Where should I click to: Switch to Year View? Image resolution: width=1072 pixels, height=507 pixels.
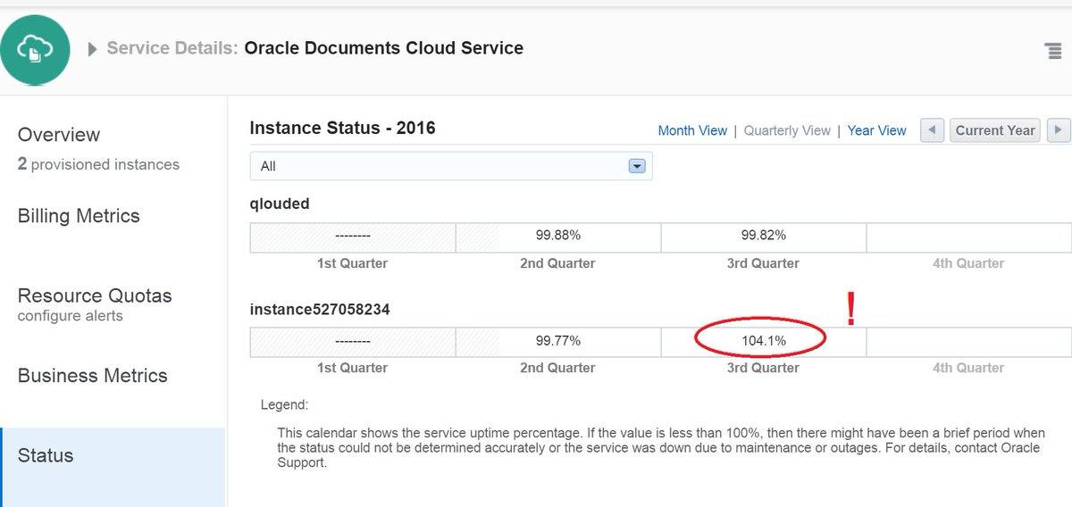(876, 130)
